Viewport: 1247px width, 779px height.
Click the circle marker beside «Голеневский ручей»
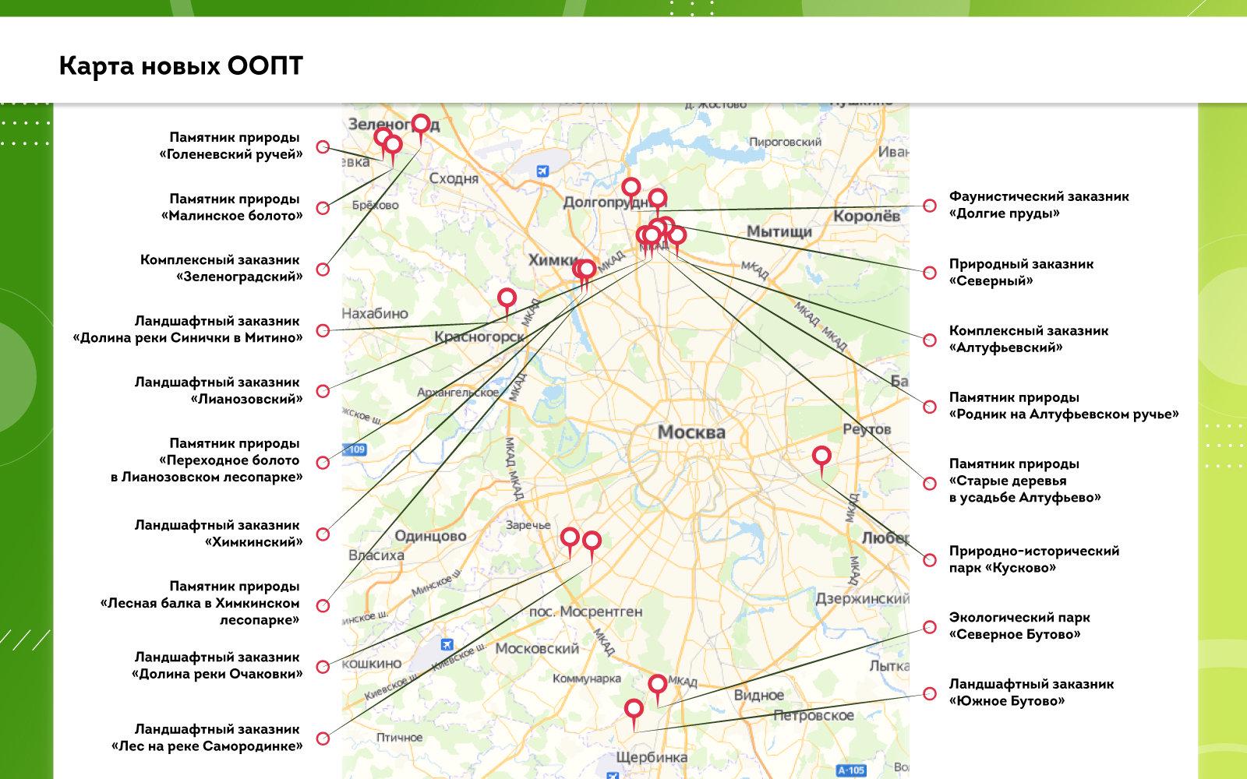point(323,146)
